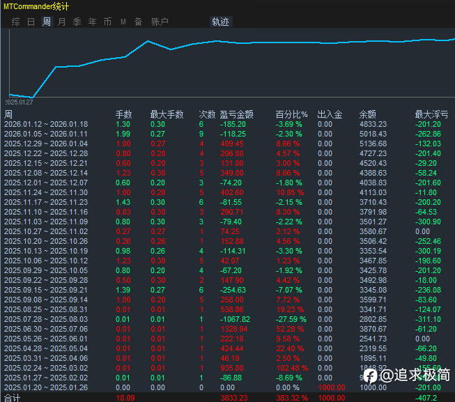
Task: Sort by the 手数 column header
Action: pos(123,114)
